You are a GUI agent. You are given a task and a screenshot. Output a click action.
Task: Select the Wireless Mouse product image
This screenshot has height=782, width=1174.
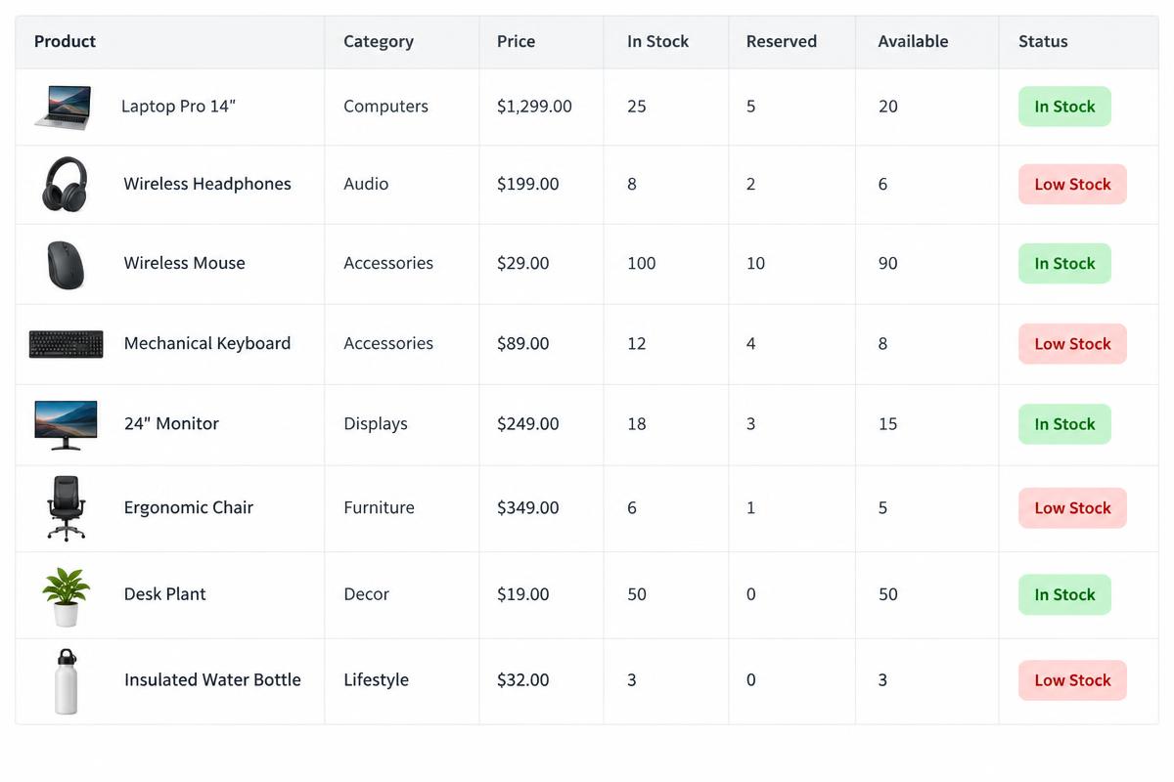pyautogui.click(x=66, y=264)
